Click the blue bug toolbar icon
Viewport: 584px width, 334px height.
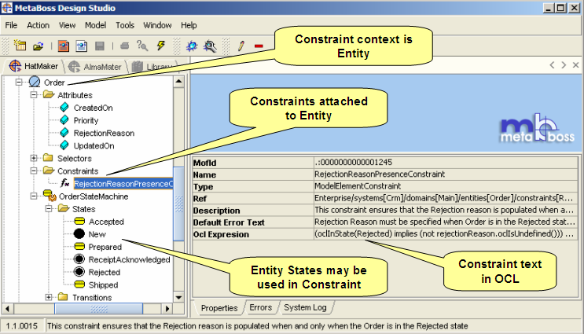tap(192, 46)
